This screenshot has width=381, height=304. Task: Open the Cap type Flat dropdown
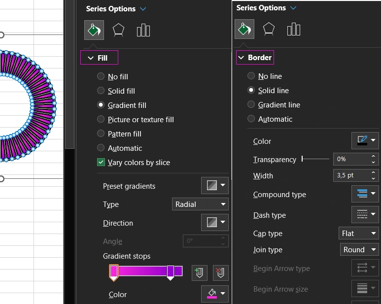click(359, 234)
